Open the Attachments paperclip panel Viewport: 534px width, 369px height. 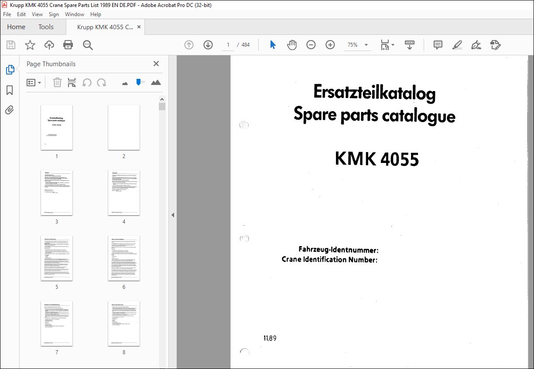tap(10, 110)
